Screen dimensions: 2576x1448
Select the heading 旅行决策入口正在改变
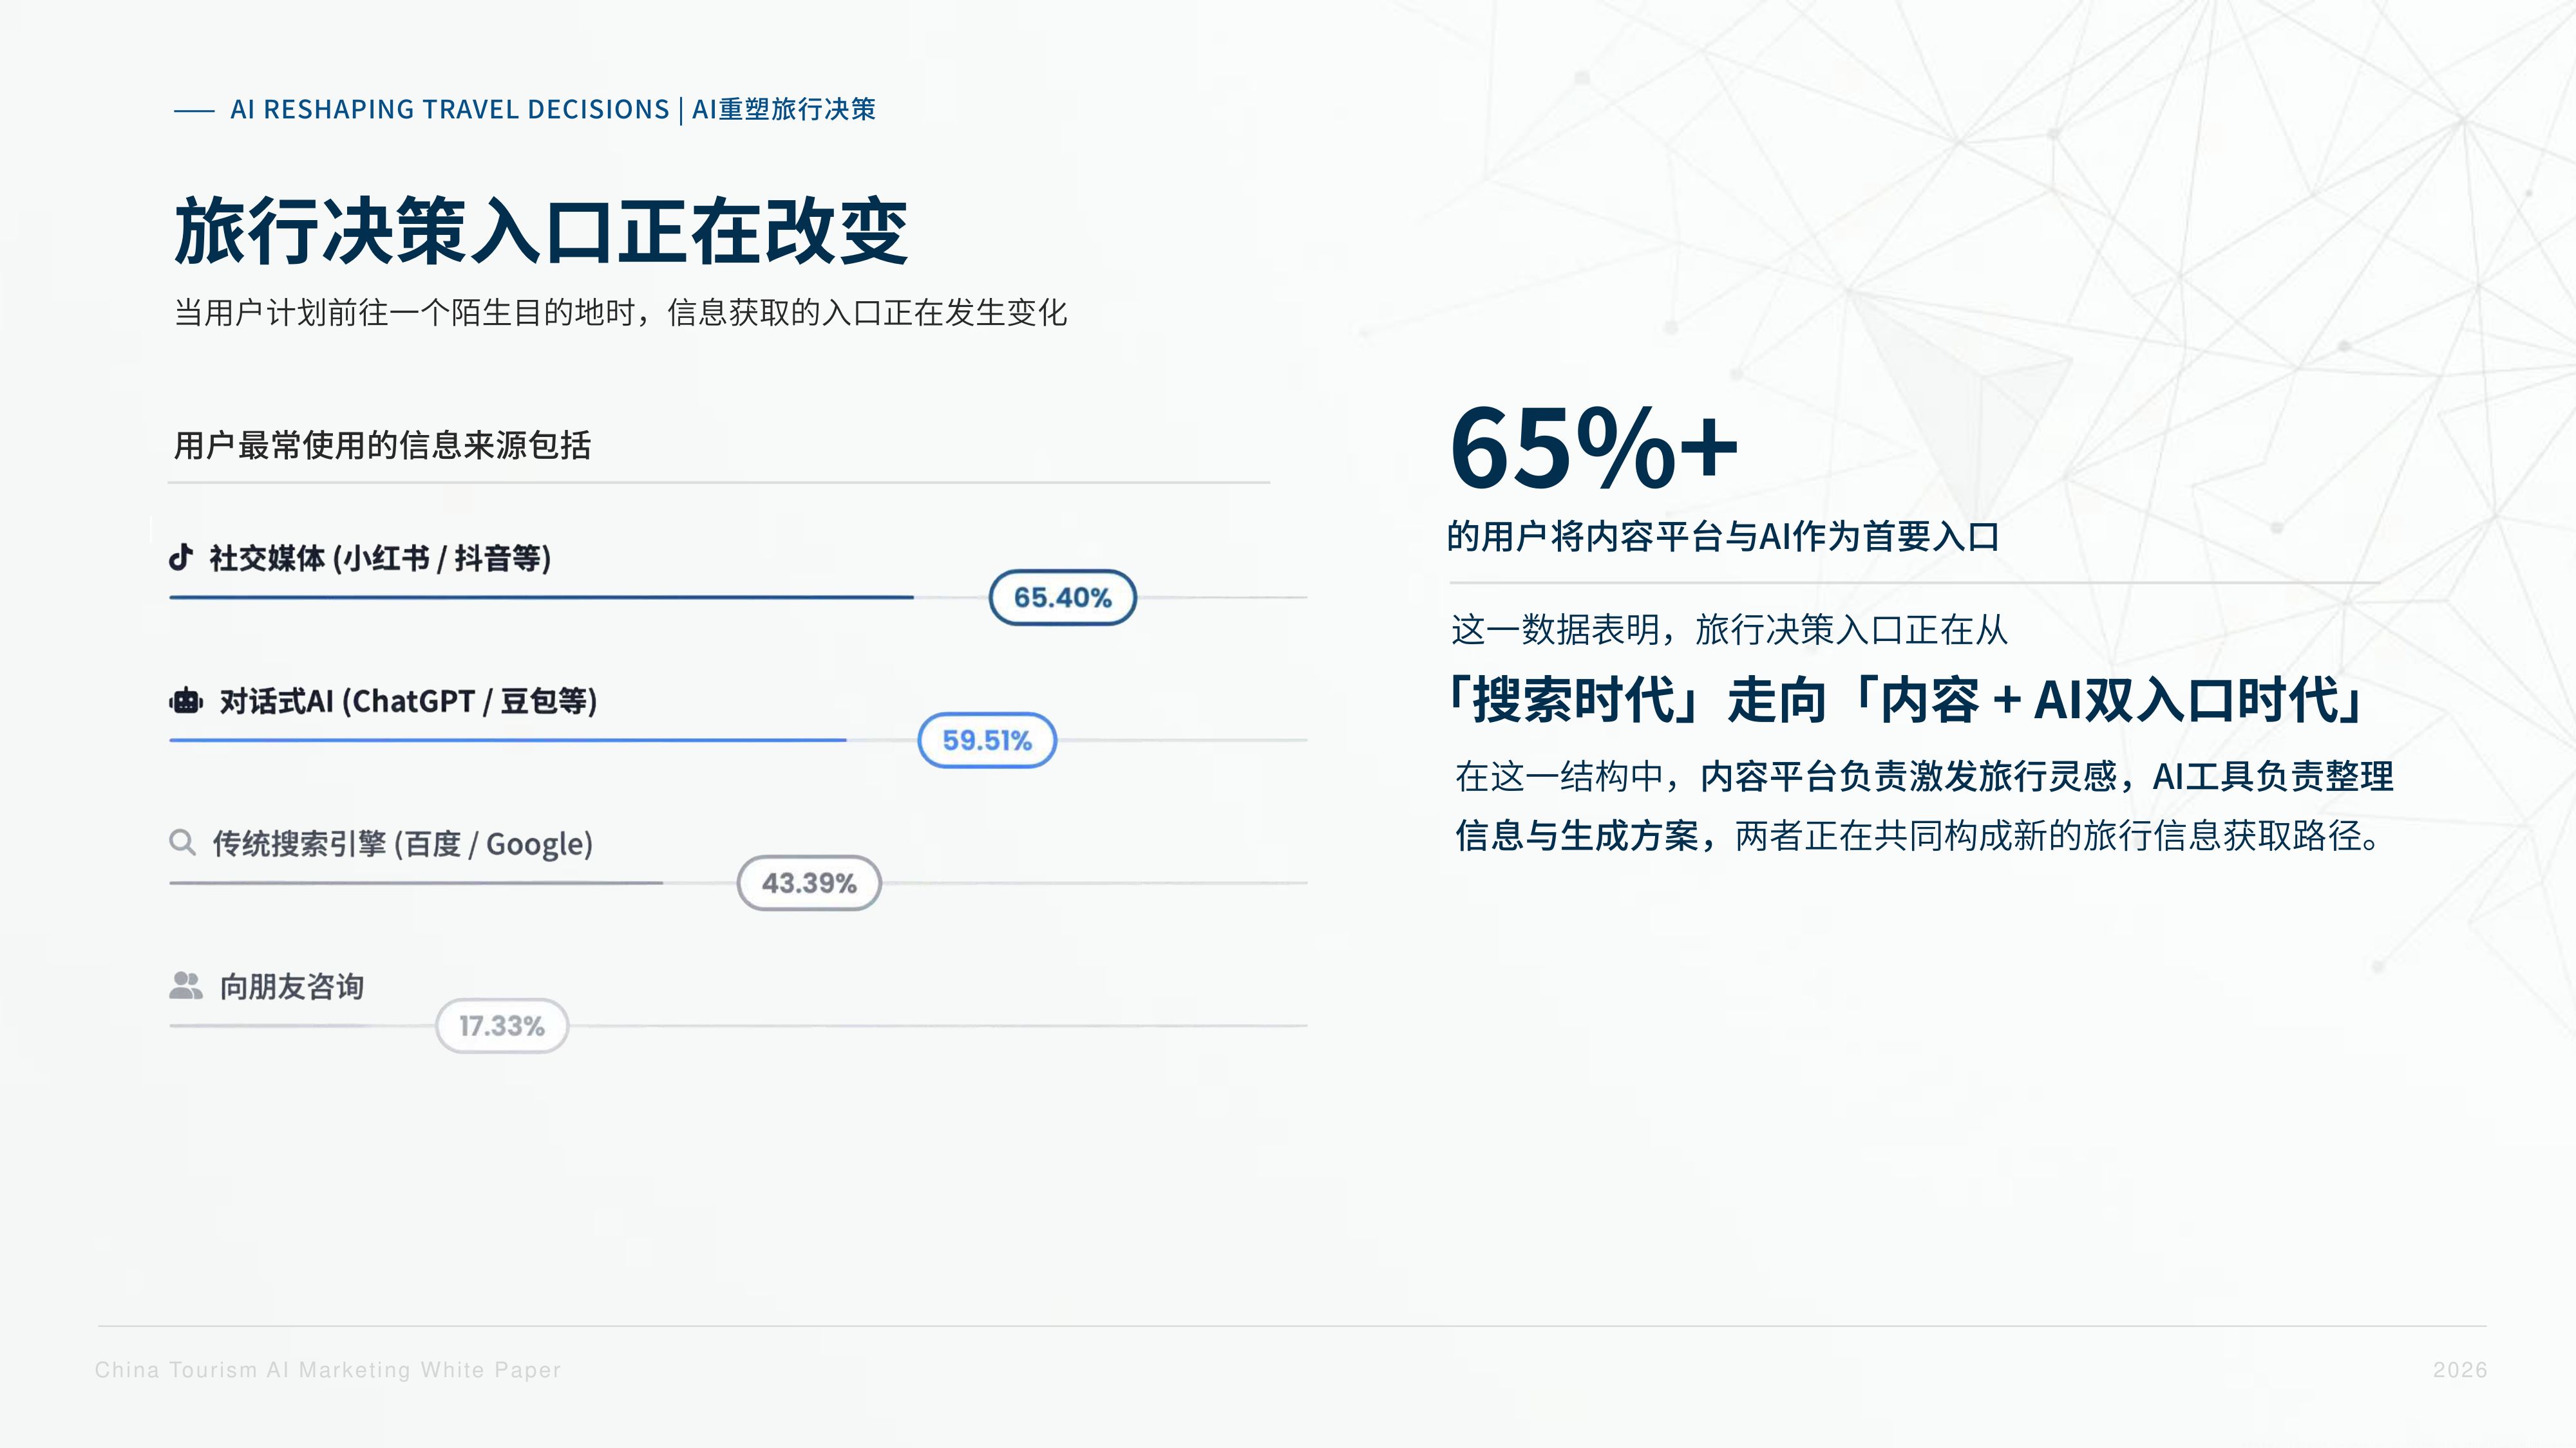pos(541,231)
